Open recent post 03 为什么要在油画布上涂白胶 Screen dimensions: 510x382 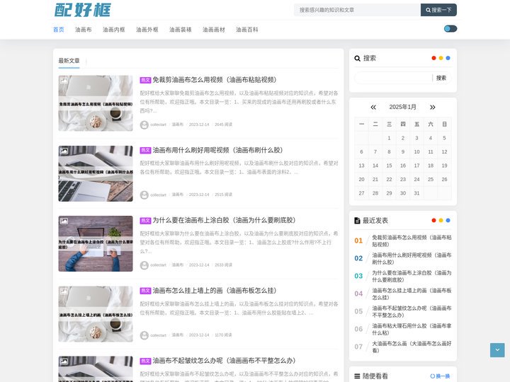tap(412, 277)
